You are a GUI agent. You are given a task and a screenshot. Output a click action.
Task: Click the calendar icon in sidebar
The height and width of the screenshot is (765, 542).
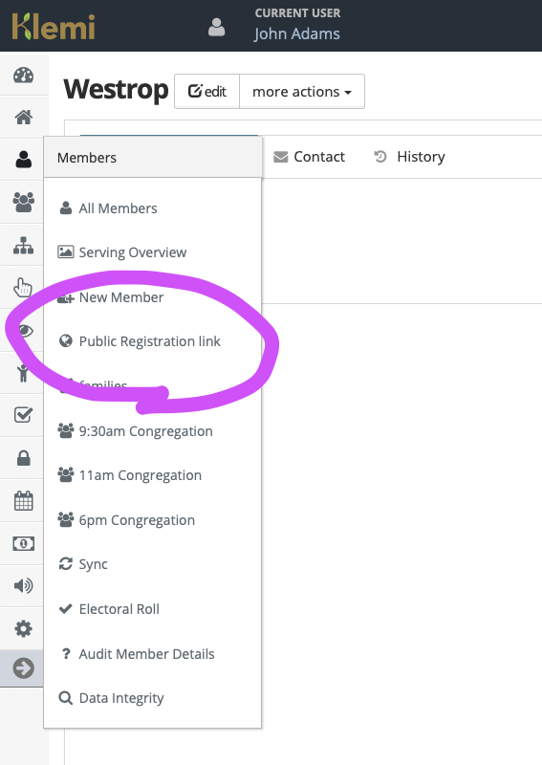coord(23,500)
